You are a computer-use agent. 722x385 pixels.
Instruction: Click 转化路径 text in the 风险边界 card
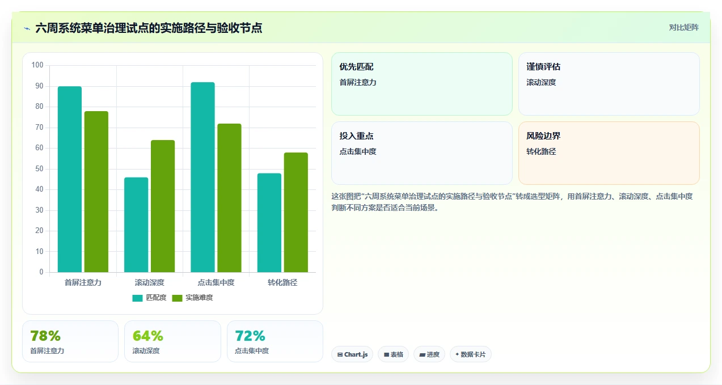(x=541, y=151)
